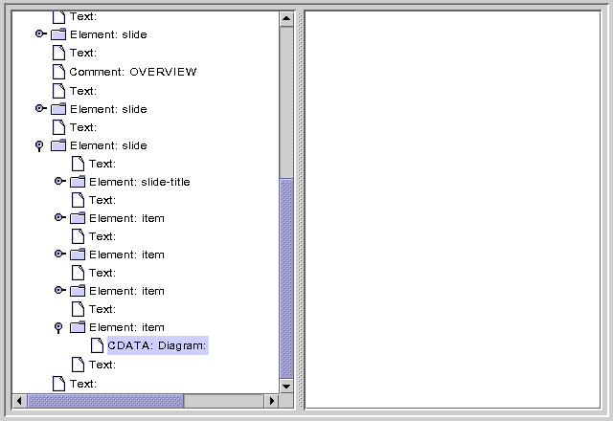
Task: Click the horizontal scrollbar left arrow
Action: [x=20, y=401]
